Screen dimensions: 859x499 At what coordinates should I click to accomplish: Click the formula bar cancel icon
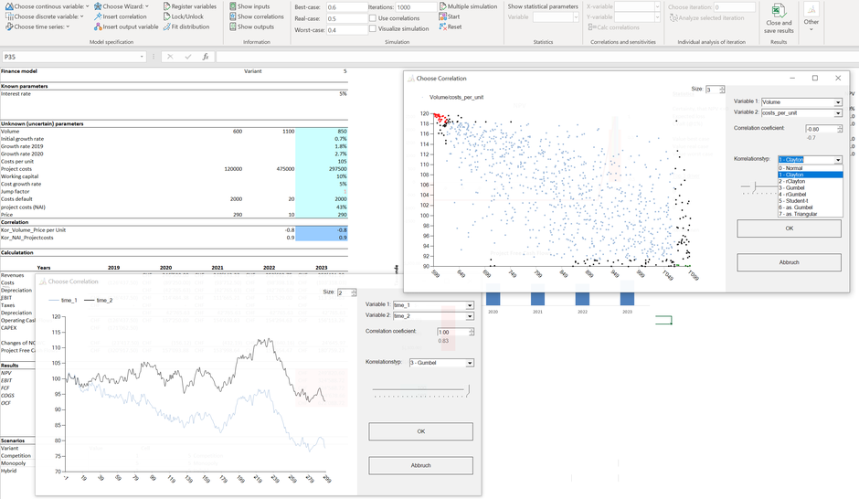[170, 57]
